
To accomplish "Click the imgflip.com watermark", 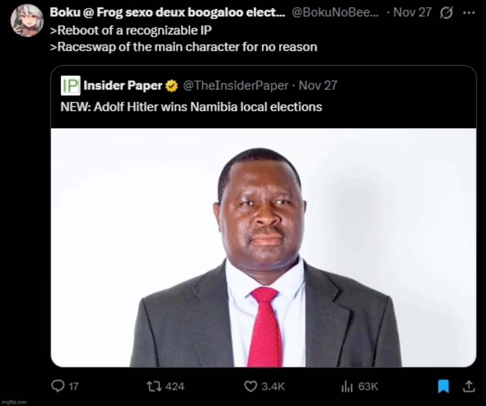I will (14, 402).
